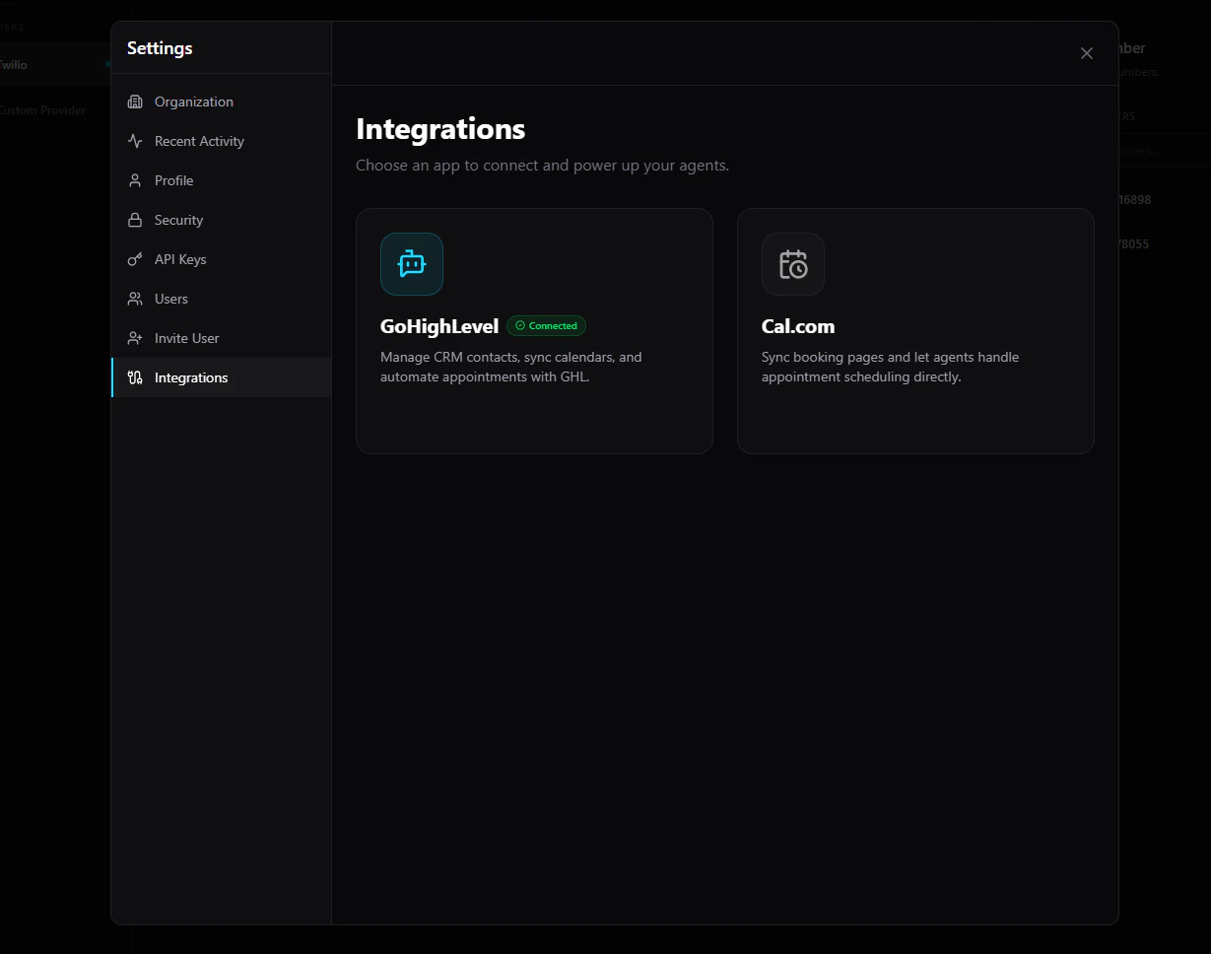Click the Recent Activity pulse icon

pos(135,141)
